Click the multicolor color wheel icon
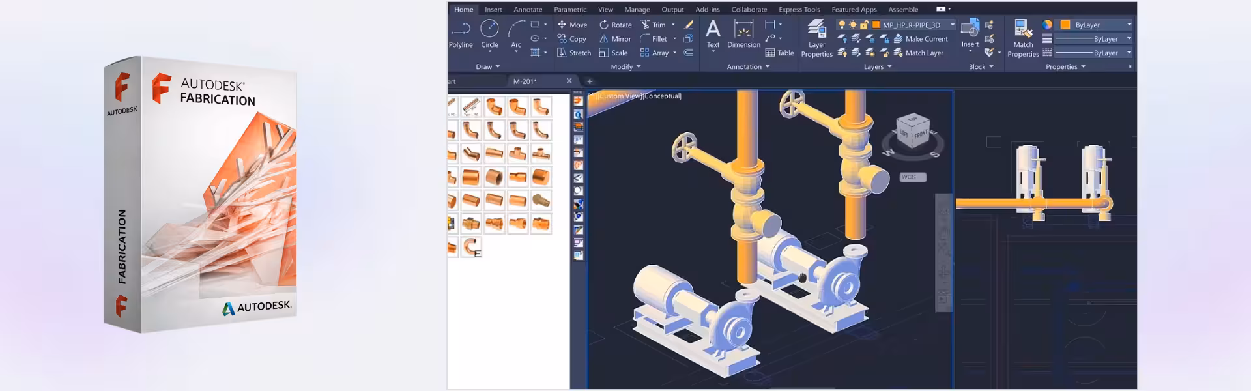 click(1047, 25)
